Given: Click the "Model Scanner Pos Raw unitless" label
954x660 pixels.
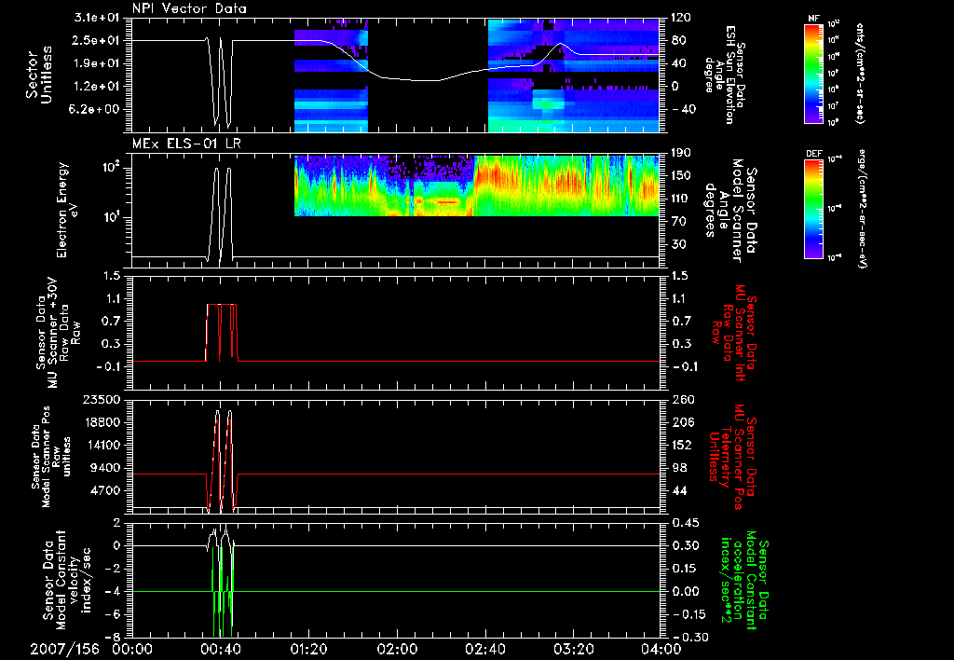Looking at the screenshot, I should pyautogui.click(x=49, y=457).
